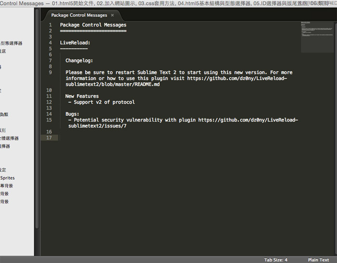
Task: Click line number 15 in gutter
Action: click(x=49, y=120)
